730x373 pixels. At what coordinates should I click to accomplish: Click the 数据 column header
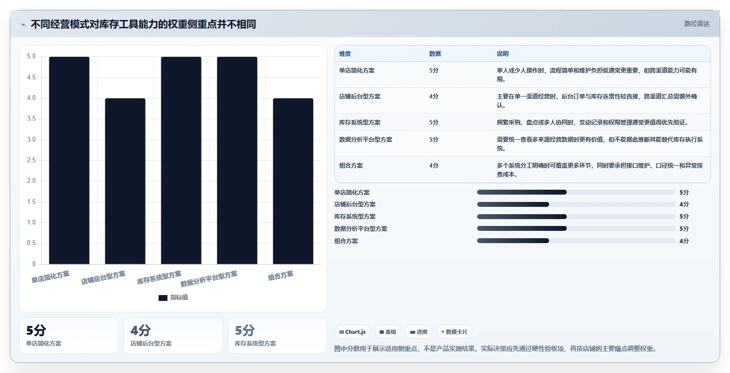point(435,54)
